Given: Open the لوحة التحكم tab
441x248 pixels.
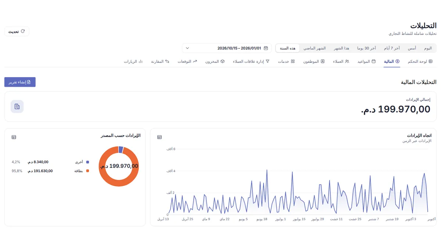Looking at the screenshot, I should coord(420,61).
